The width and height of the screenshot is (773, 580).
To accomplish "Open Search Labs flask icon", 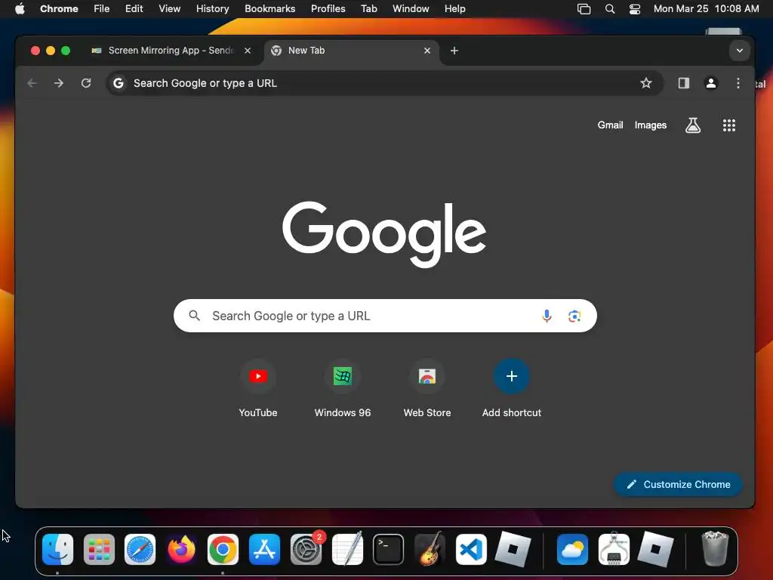I will (x=693, y=125).
